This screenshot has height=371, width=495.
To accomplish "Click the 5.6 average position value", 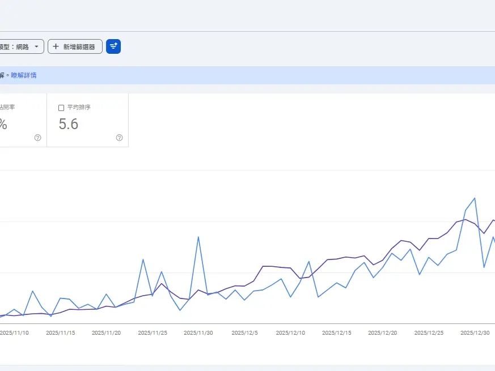I will tap(68, 124).
